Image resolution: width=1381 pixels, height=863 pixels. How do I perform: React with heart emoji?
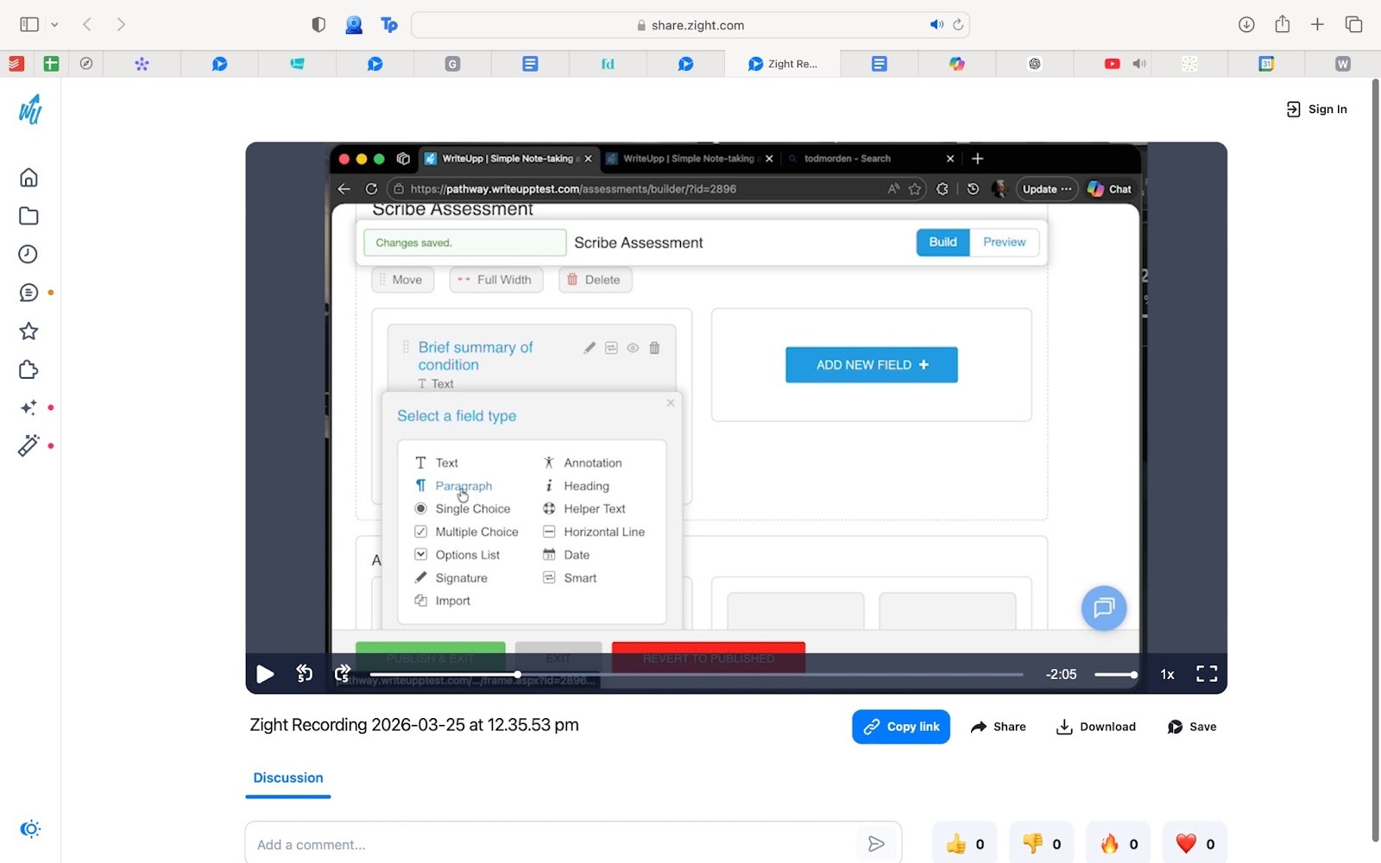click(1195, 844)
